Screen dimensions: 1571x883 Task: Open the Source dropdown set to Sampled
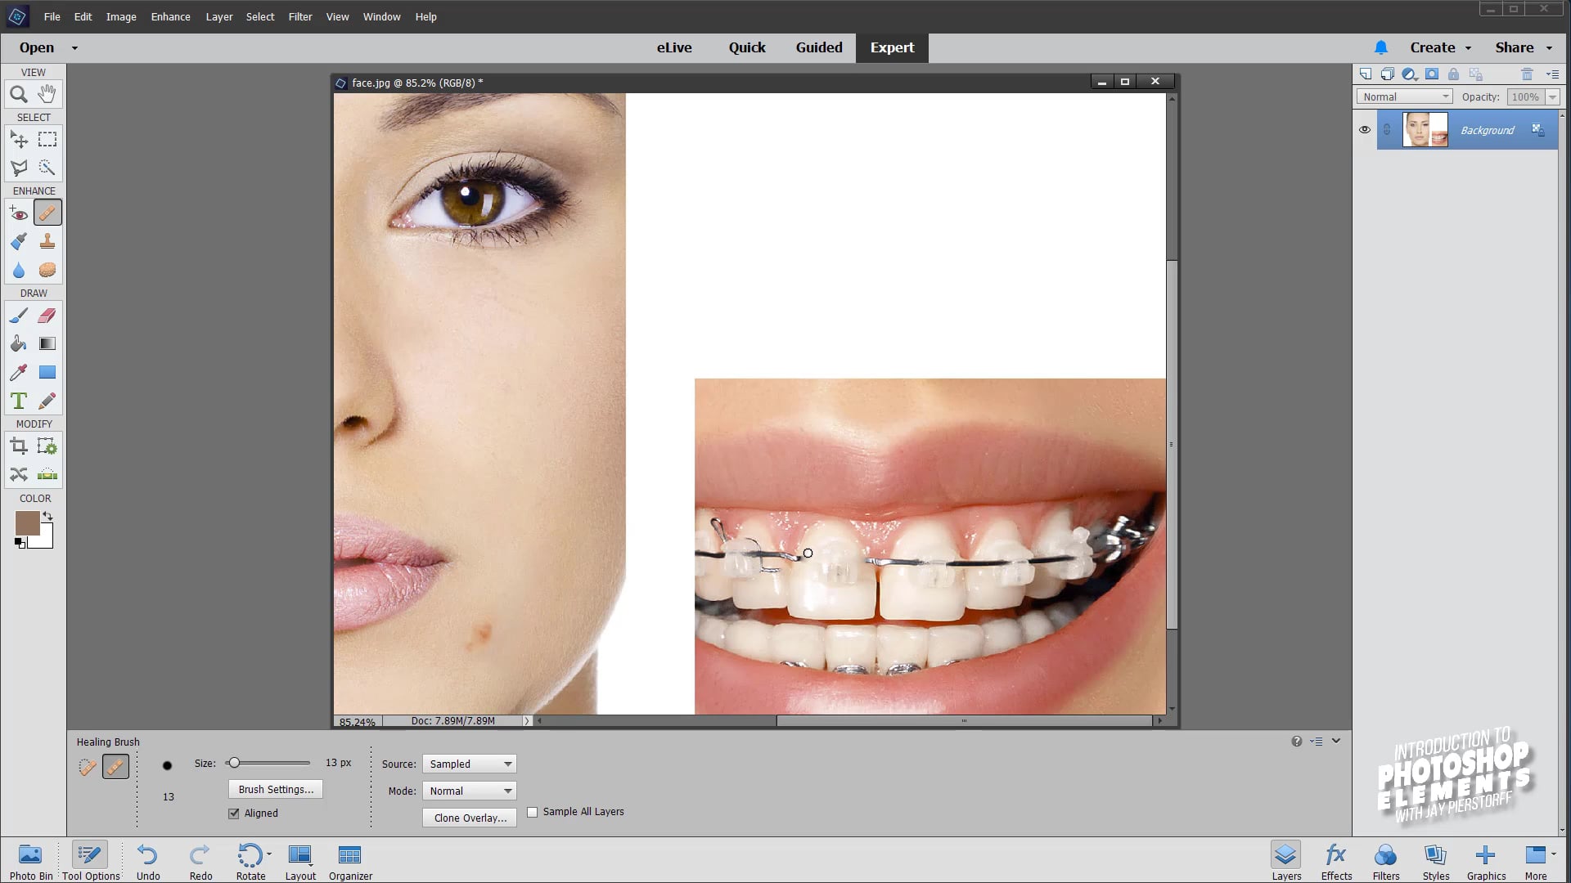point(470,764)
